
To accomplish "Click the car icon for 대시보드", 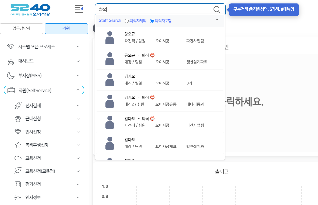I will (11, 61).
